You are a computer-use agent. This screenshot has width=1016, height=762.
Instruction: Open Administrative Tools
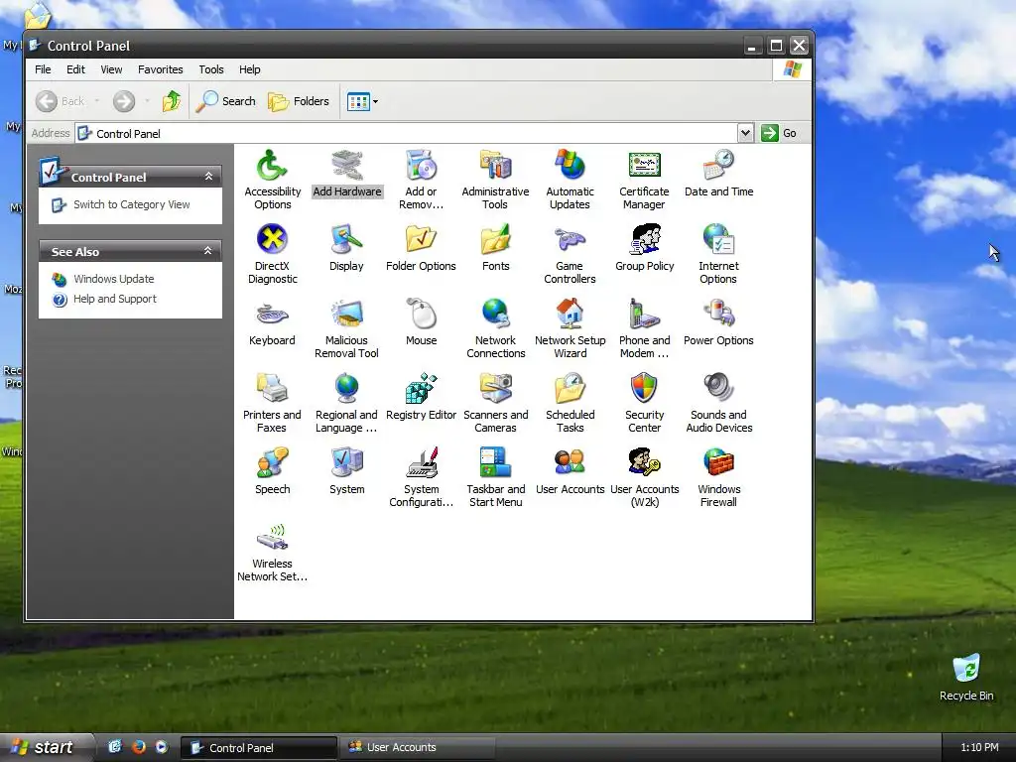click(x=496, y=180)
